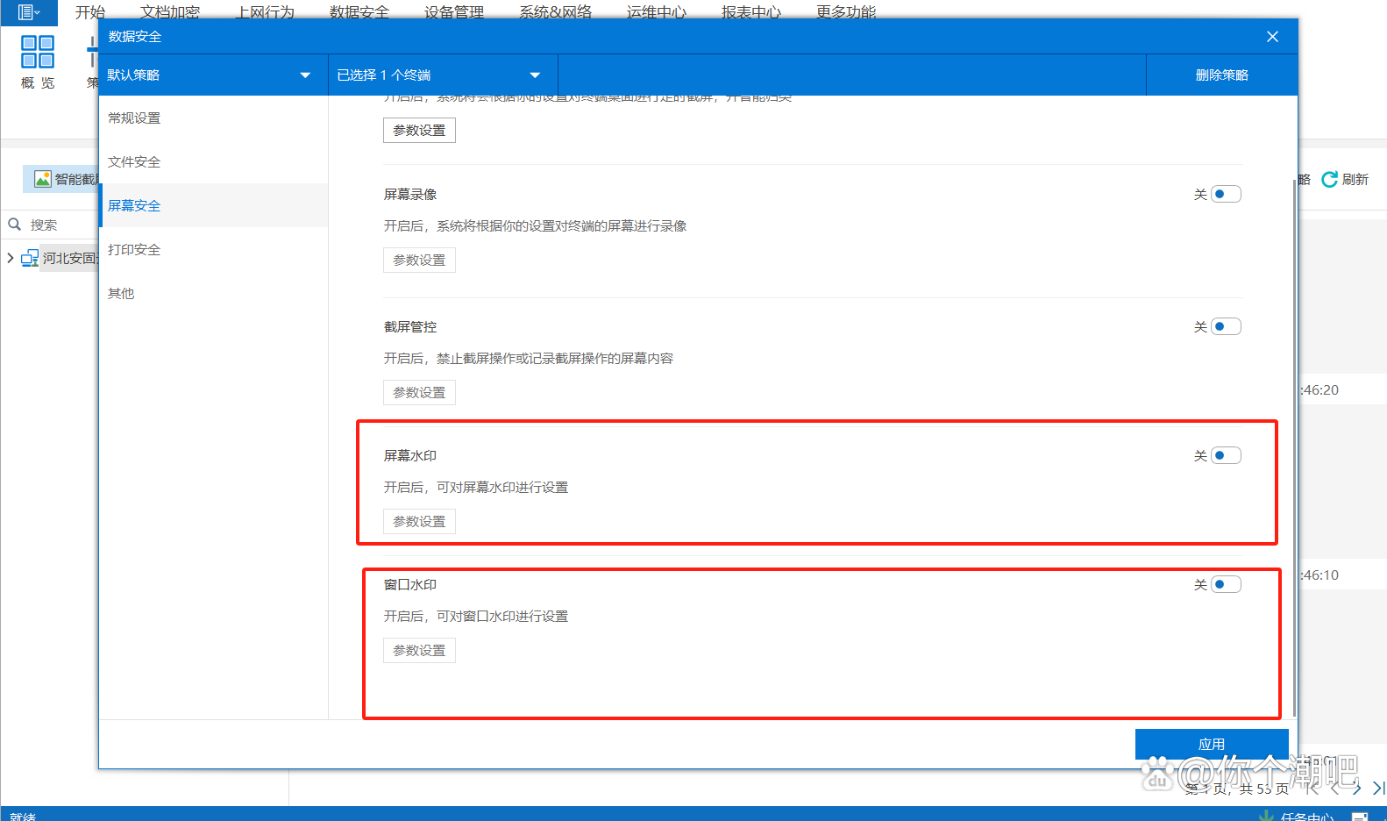Click the 截屏管控 section title

point(410,326)
